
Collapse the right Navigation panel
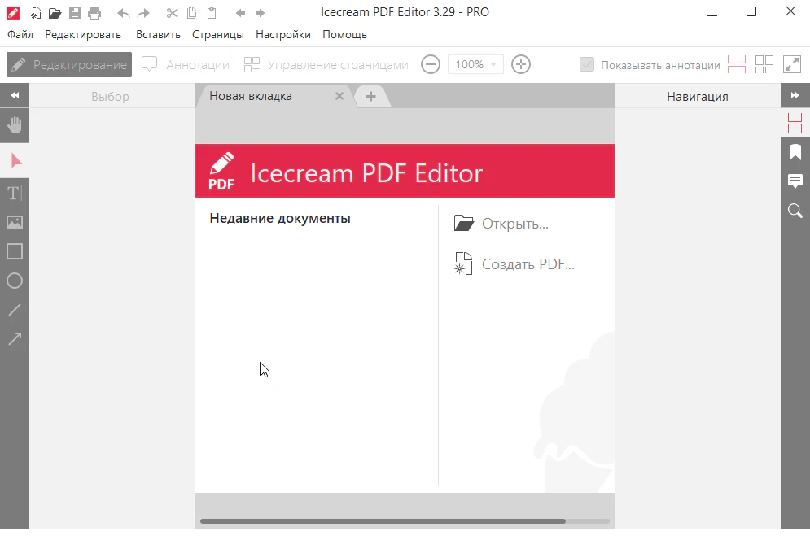795,96
